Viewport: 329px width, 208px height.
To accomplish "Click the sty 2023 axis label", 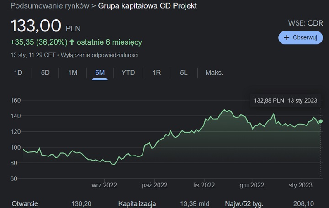I will 301,185.
